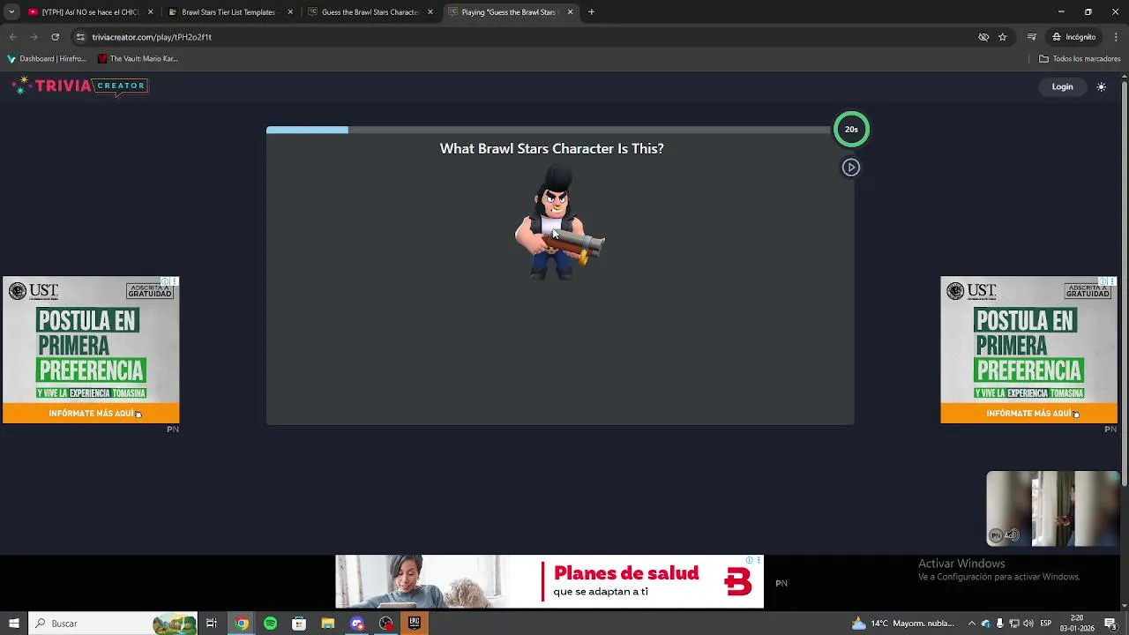Click the volume speaker tray icon
Viewport: 1129px width, 635px height.
[1028, 624]
